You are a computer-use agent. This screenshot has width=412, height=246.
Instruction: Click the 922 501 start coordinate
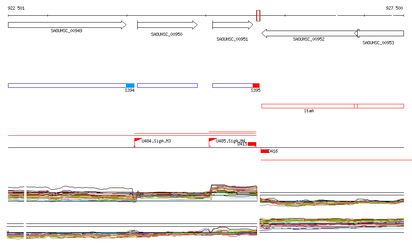[x=16, y=8]
